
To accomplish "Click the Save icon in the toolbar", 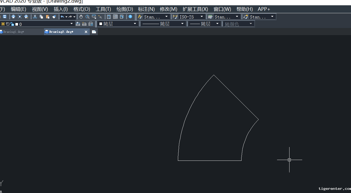I will click(x=5, y=17).
